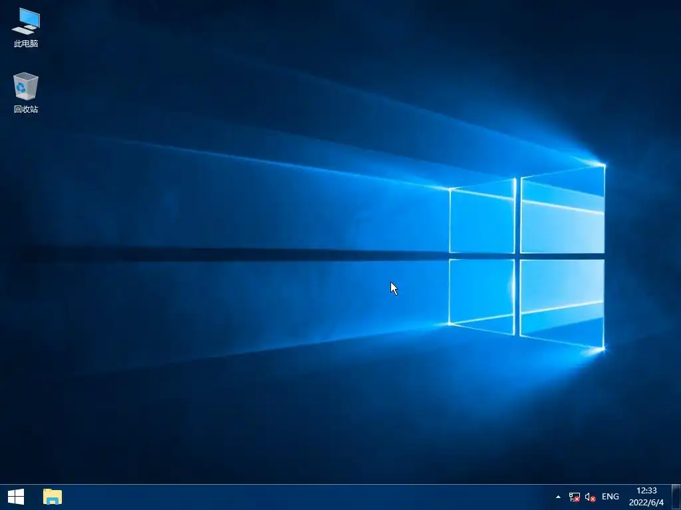Open the muted volume icon

(590, 497)
